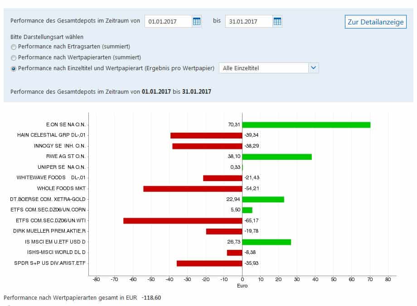Click the value 5,50
This screenshot has height=306, width=417.
(x=235, y=210)
